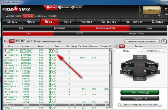Open the Сит-энд-гоу tab
The width and height of the screenshot is (168, 110).
tap(109, 22)
